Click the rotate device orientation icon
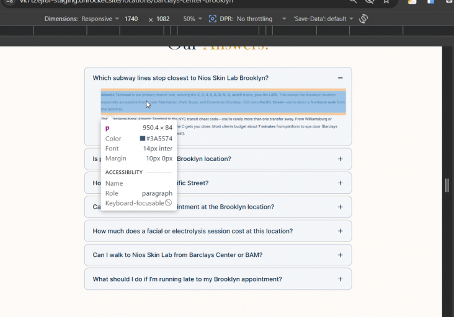The image size is (454, 317). click(363, 19)
